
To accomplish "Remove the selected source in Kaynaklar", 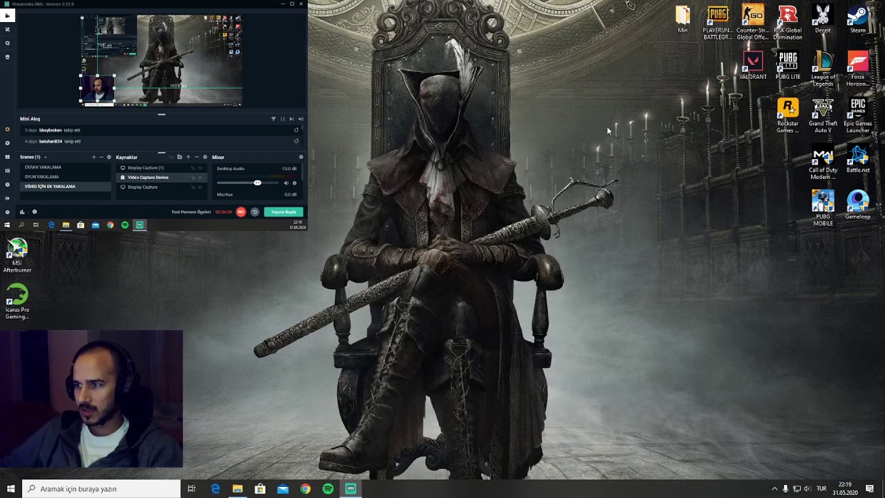I will 196,157.
